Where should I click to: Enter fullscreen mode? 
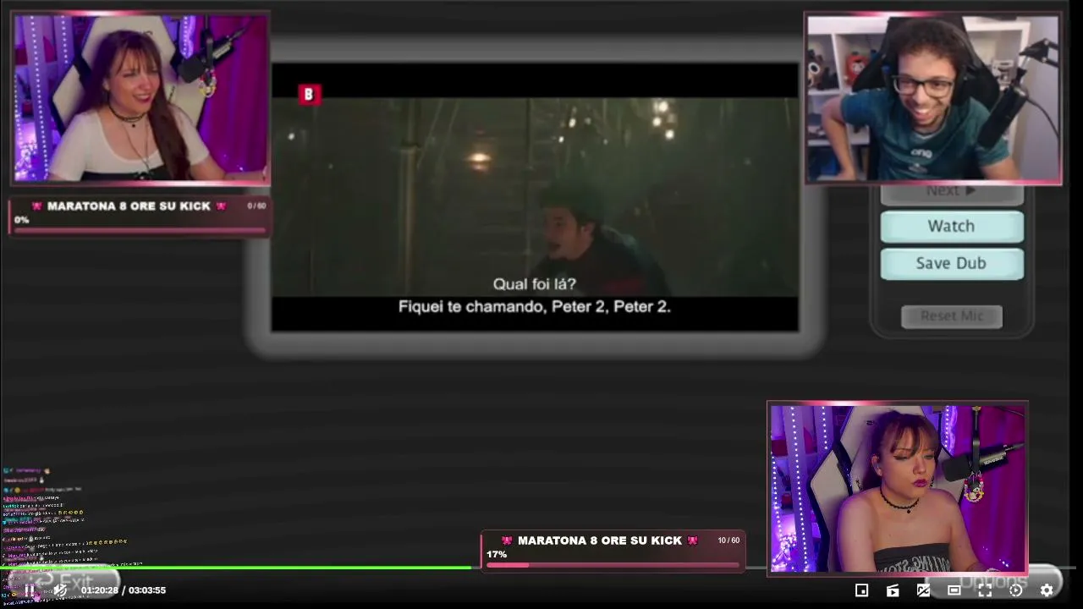click(x=985, y=590)
